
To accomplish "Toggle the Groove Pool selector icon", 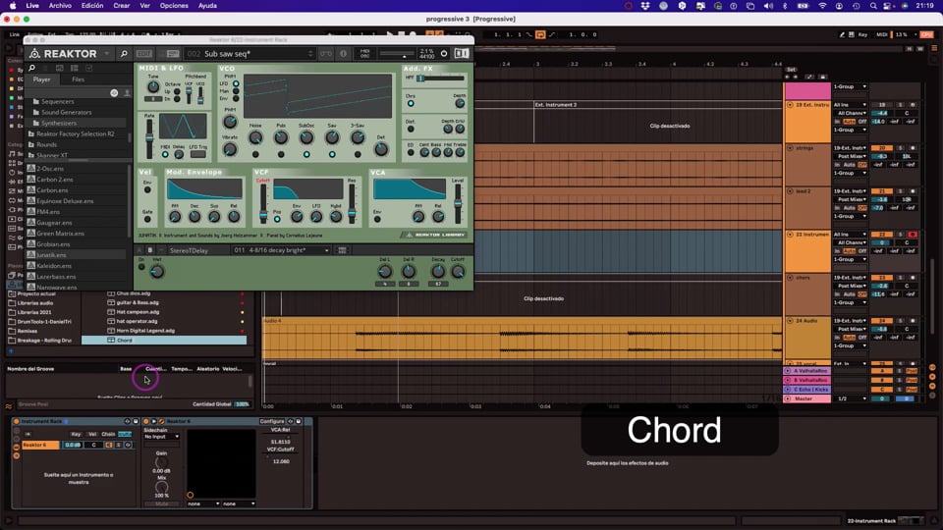I will 9,406.
